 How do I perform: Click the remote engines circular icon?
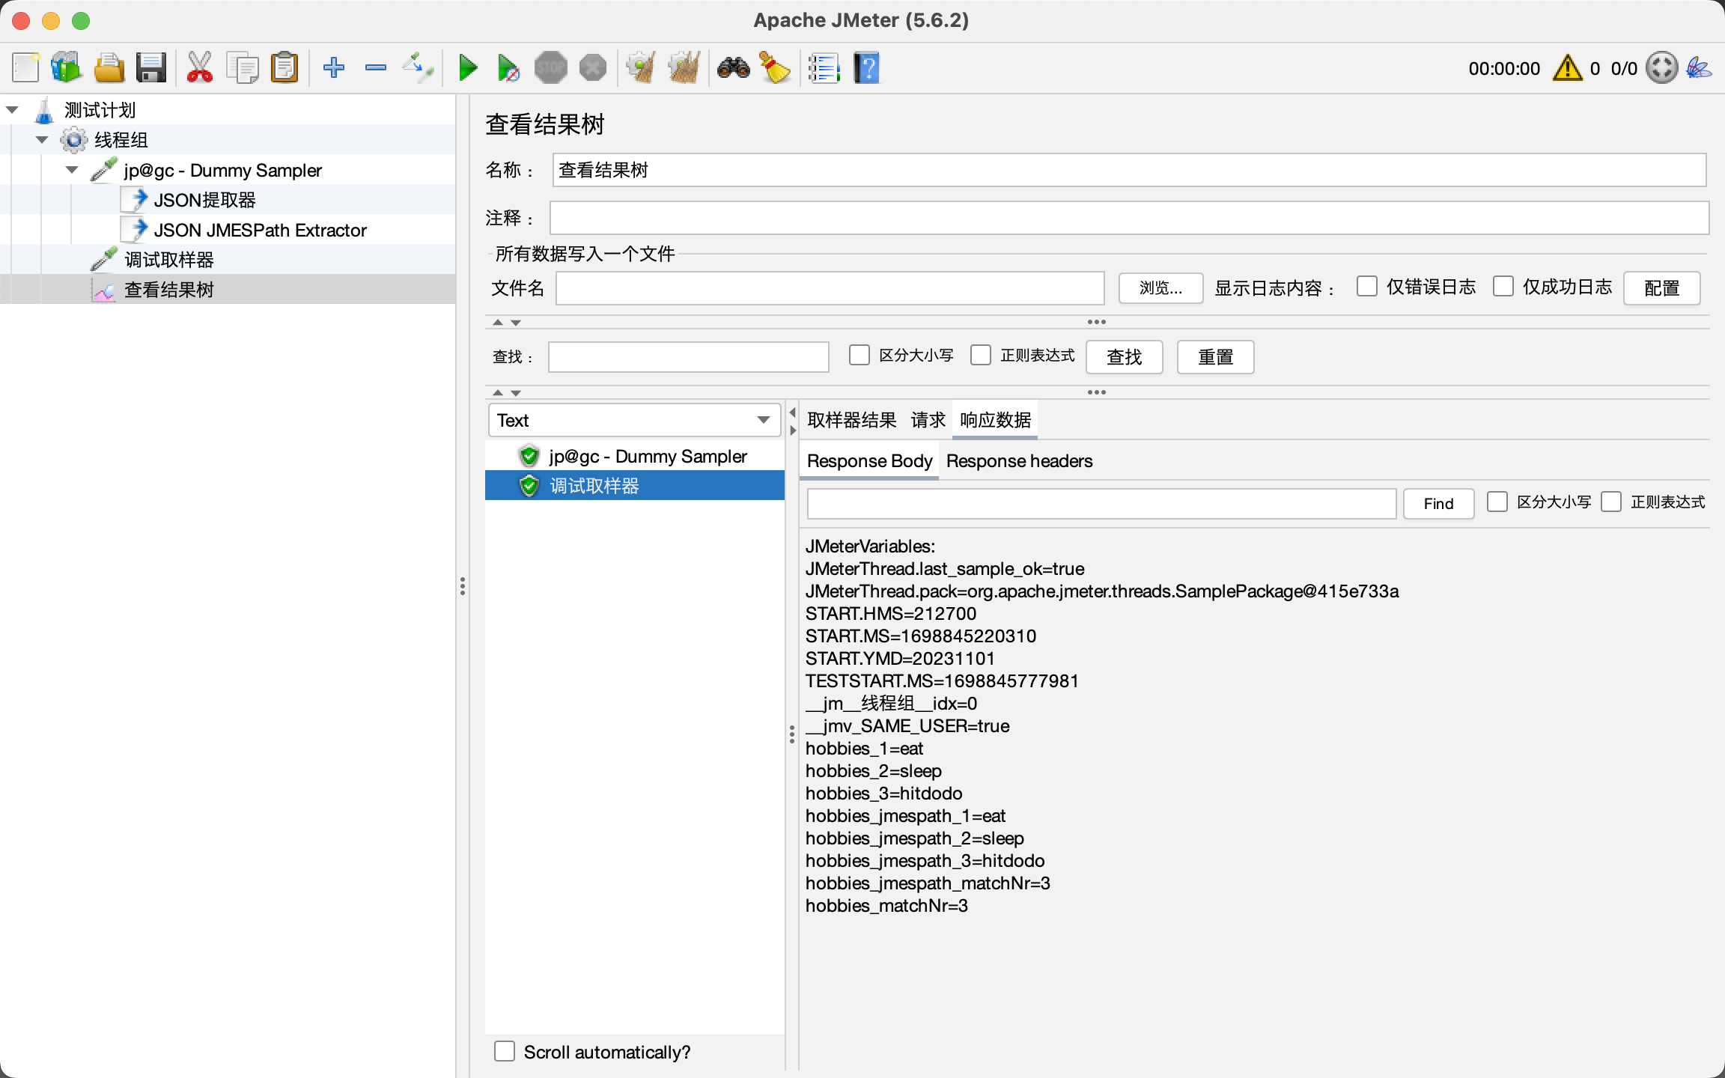click(x=1662, y=68)
